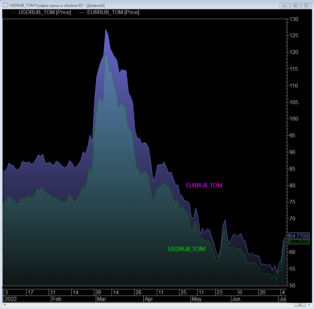The height and width of the screenshot is (309, 314).
Task: Click the date tick 6 on time axis
Action: coord(241,292)
